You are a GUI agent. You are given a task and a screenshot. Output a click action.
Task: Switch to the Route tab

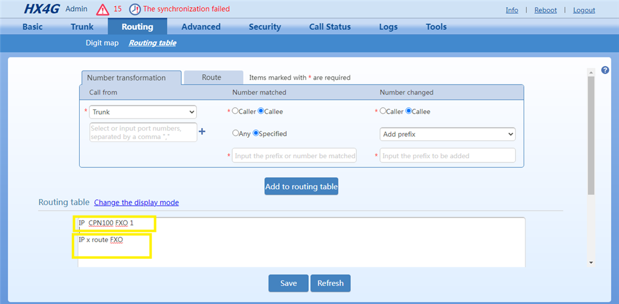(211, 77)
